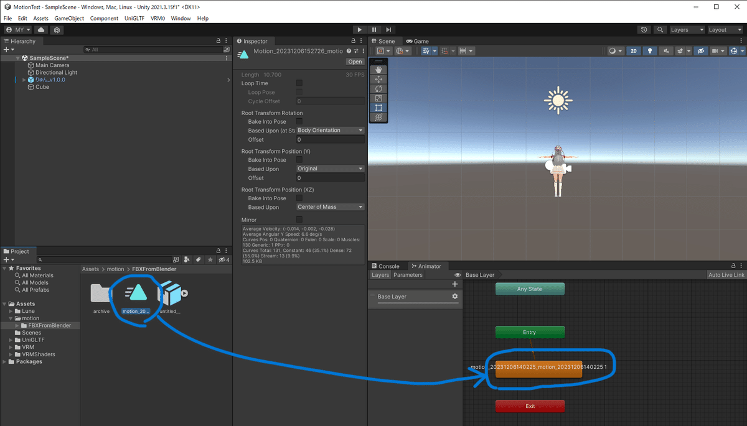Add a new Animator layer with plus
The image size is (747, 426).
(454, 284)
